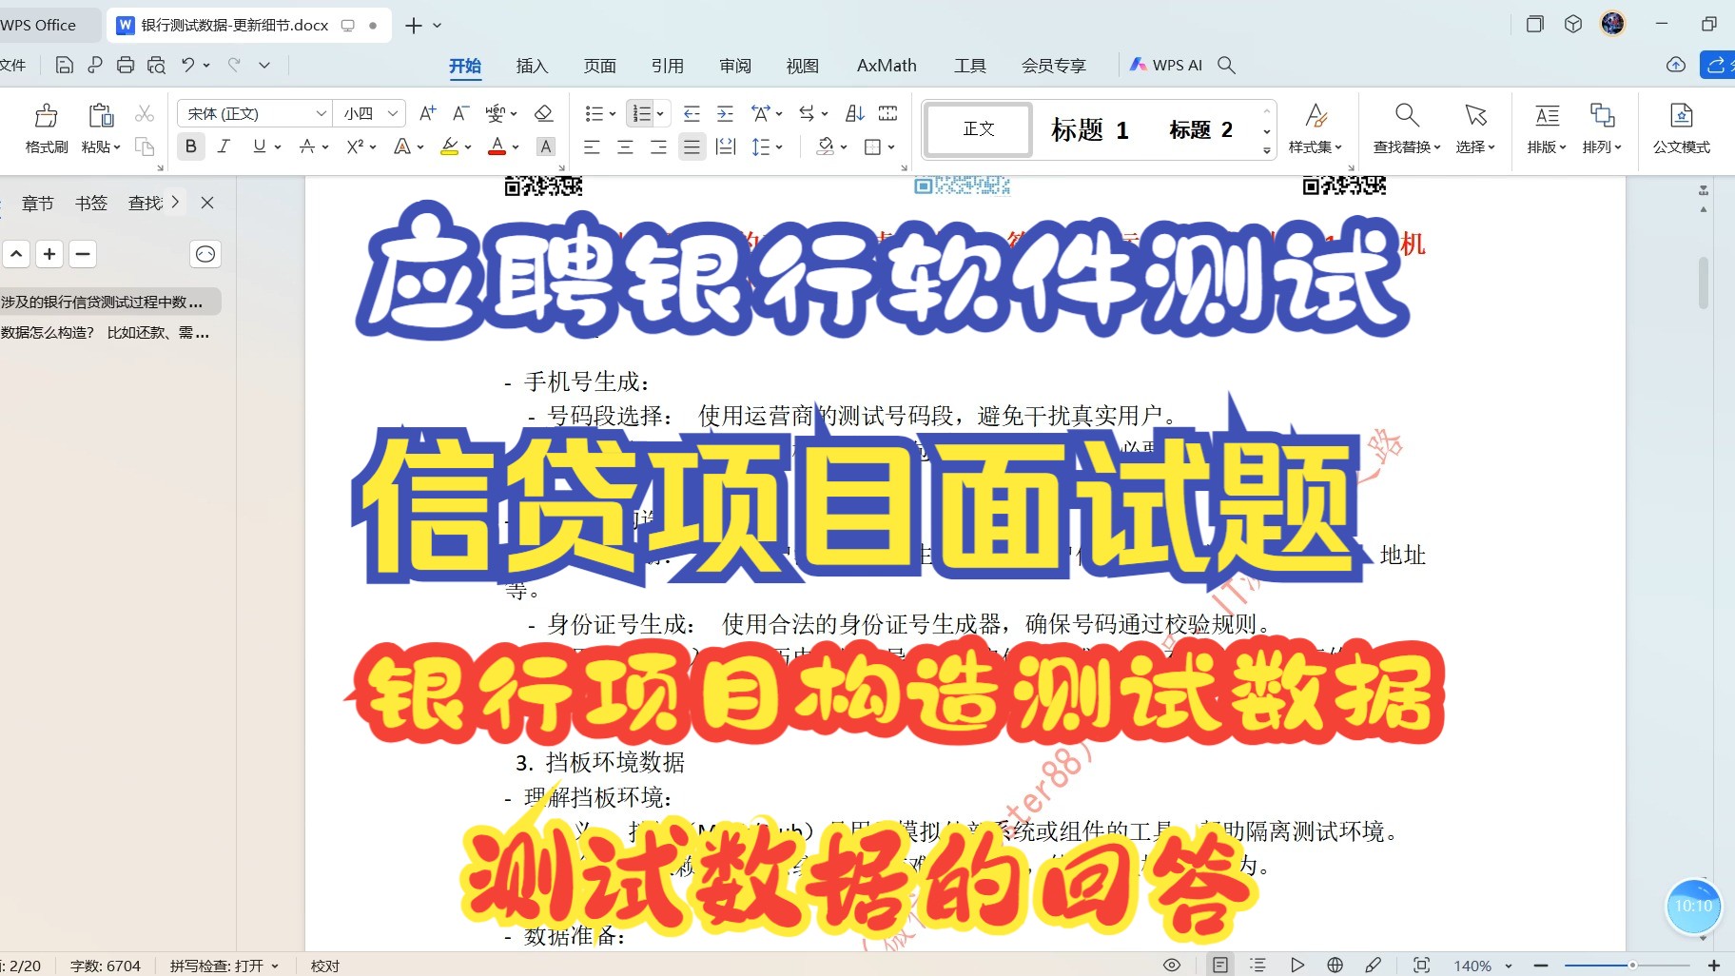Decrease paragraph indent
The height and width of the screenshot is (976, 1735).
(x=692, y=113)
